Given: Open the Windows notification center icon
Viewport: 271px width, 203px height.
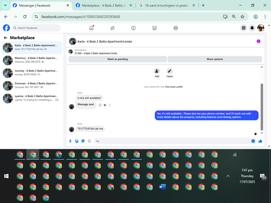Looking at the screenshot, I should (x=263, y=176).
